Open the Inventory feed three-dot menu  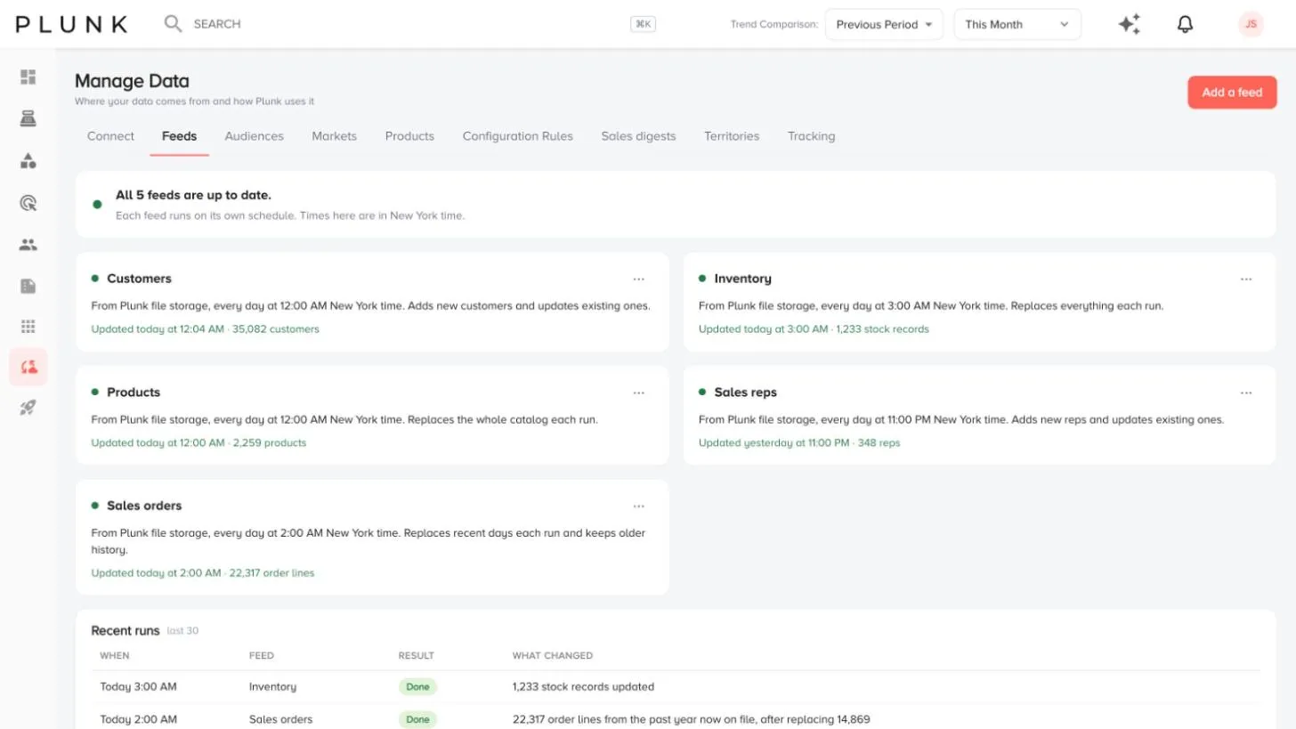(1246, 279)
